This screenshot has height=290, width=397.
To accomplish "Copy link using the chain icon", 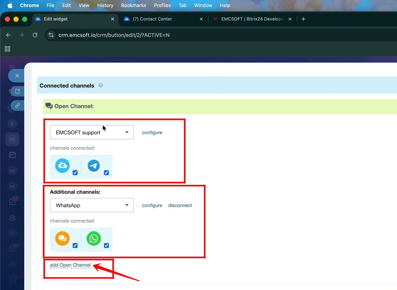I will (17, 106).
